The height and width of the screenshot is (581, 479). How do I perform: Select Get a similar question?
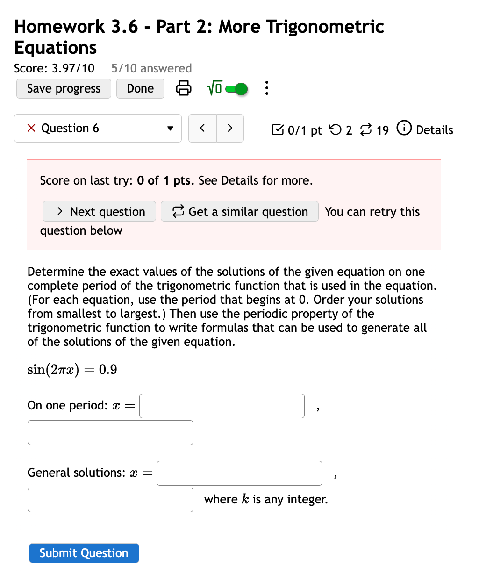tap(239, 211)
